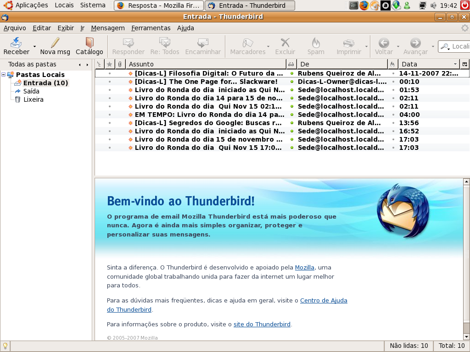Sort by the thread column icon
Image resolution: width=470 pixels, height=352 pixels.
(x=99, y=64)
